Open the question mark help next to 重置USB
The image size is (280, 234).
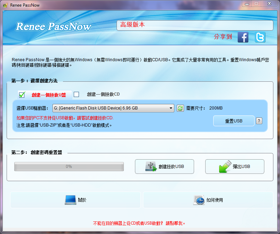(x=259, y=121)
